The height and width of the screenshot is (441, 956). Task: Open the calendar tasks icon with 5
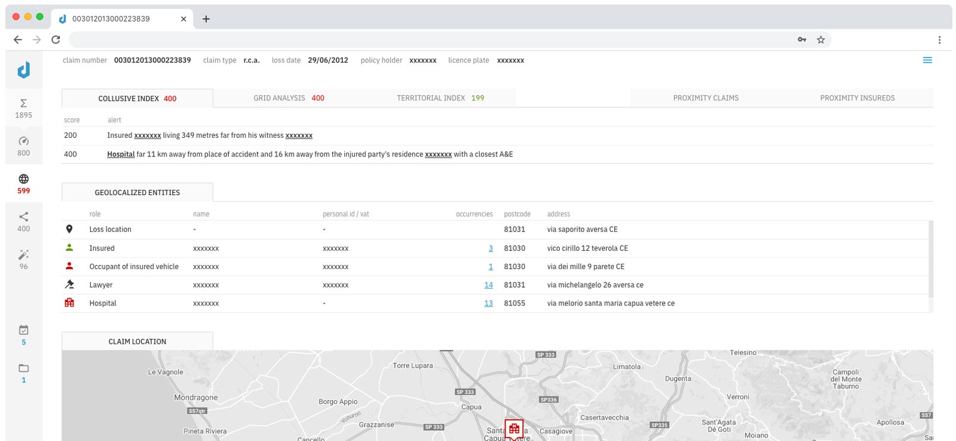[x=24, y=335]
